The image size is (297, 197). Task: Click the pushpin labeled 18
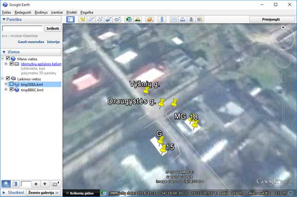[x=195, y=124]
